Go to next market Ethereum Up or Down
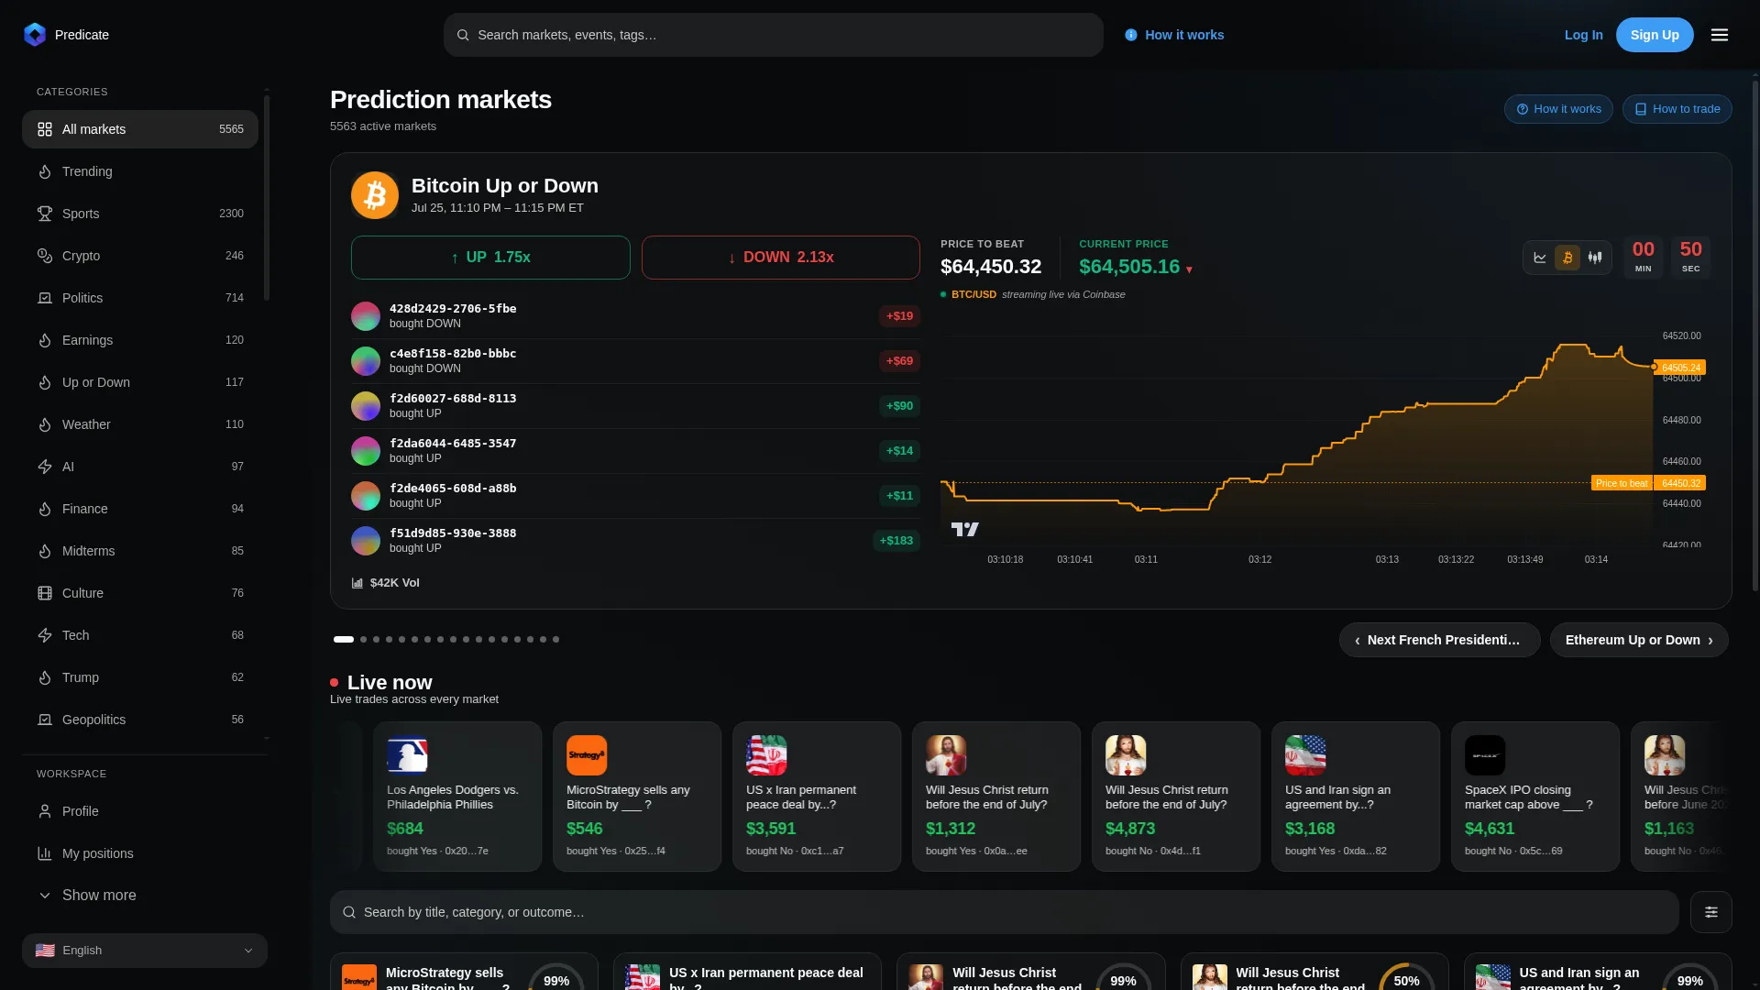Image resolution: width=1760 pixels, height=990 pixels. coord(1639,640)
